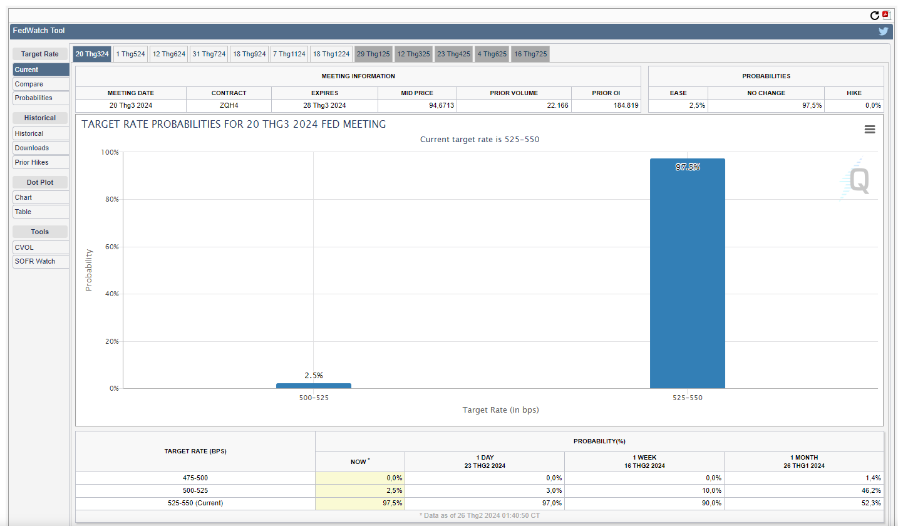Open Historical item under Historical section

(41, 133)
